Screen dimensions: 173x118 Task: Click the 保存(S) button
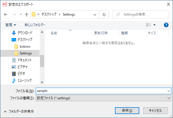tap(127, 111)
